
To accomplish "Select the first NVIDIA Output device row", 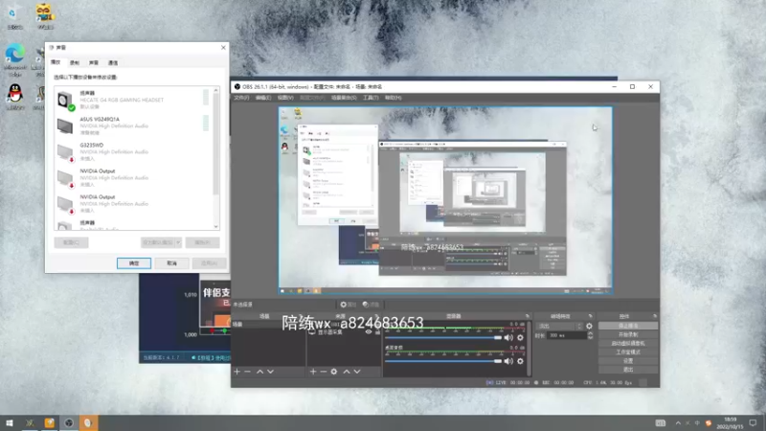I will point(133,178).
